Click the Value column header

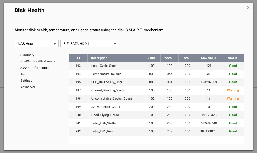pyautogui.click(x=151, y=58)
